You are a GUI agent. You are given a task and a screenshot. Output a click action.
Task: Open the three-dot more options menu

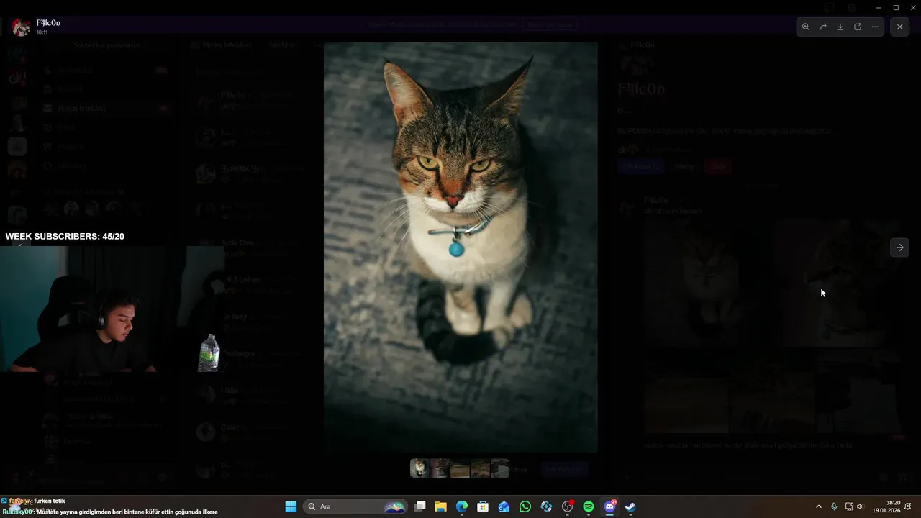click(875, 27)
